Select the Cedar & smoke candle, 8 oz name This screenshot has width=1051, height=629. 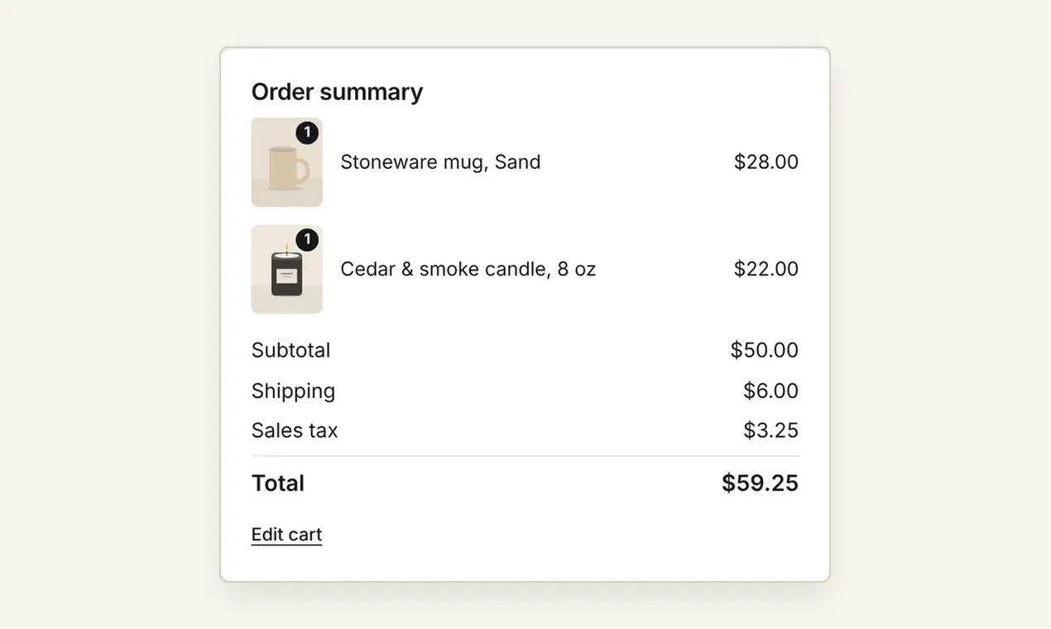(468, 269)
